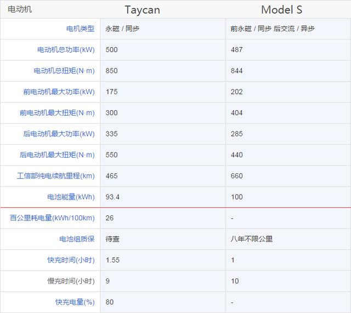351x313 pixels.
Task: Select Taycan front motor power 175
Action: click(111, 92)
